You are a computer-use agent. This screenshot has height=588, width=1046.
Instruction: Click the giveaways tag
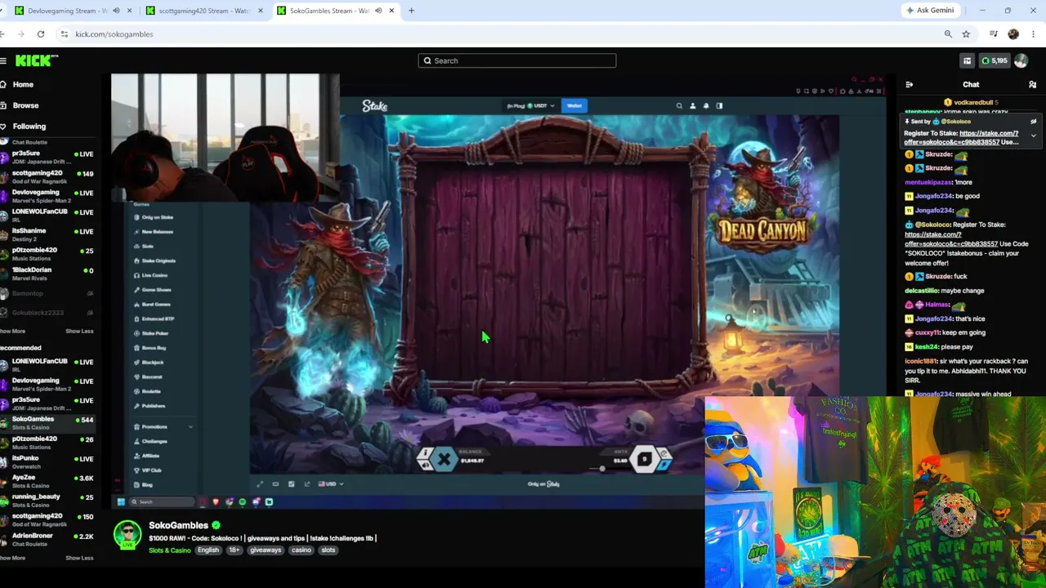(x=266, y=550)
